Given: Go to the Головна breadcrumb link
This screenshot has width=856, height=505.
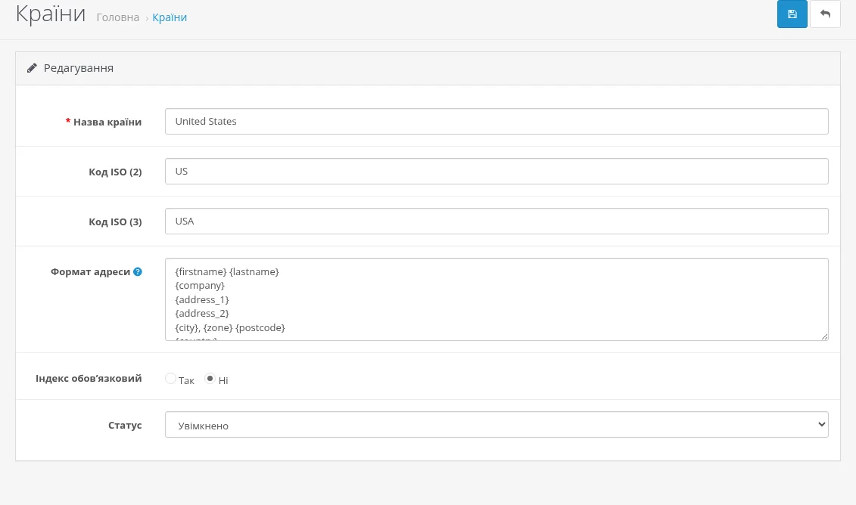Looking at the screenshot, I should (x=118, y=17).
